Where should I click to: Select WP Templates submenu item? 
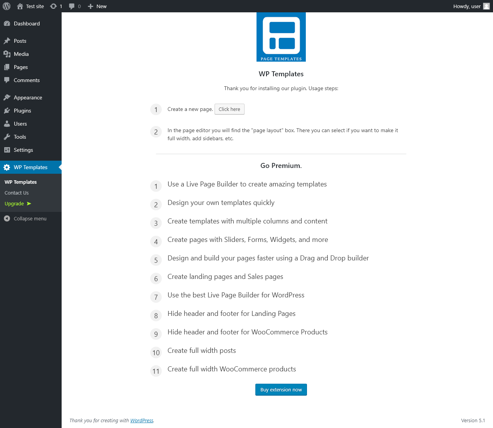pos(21,182)
